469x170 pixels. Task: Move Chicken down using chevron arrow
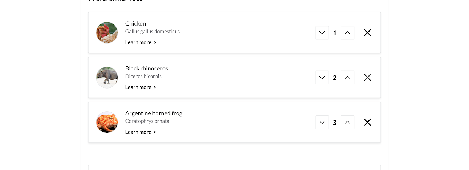pyautogui.click(x=322, y=33)
